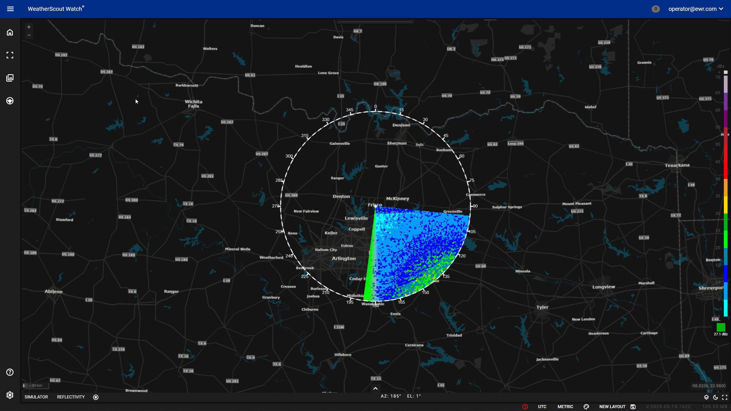Toggle fullscreen from the bottom right corner
Viewport: 731px width, 411px height.
pos(725,397)
